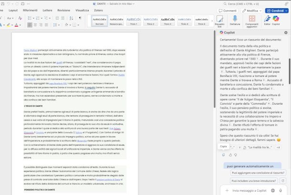Open the Revisione ribbon tab
Screen dimensions: 291x195
tap(63, 10)
